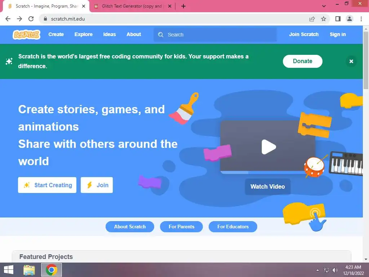Open the For Educators page
Image resolution: width=369 pixels, height=277 pixels.
point(233,227)
